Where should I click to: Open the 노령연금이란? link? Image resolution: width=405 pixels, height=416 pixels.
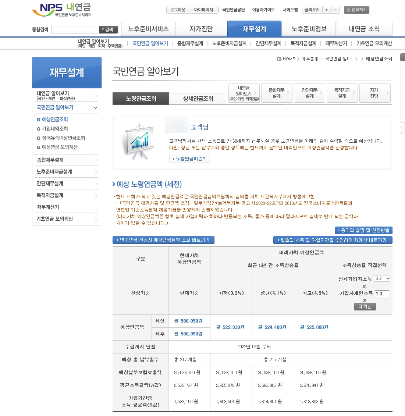[190, 159]
